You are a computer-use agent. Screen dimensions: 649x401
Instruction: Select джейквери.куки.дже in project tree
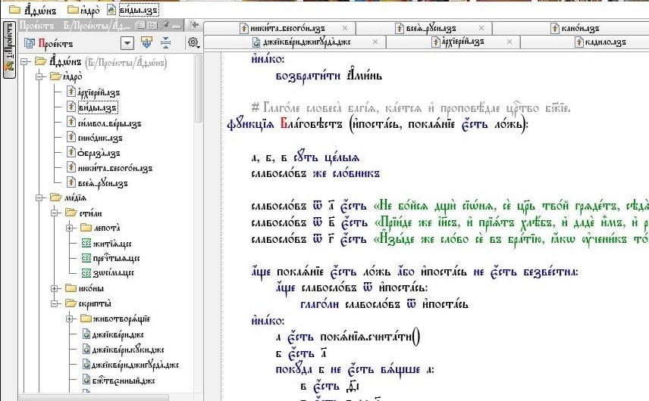tap(127, 350)
